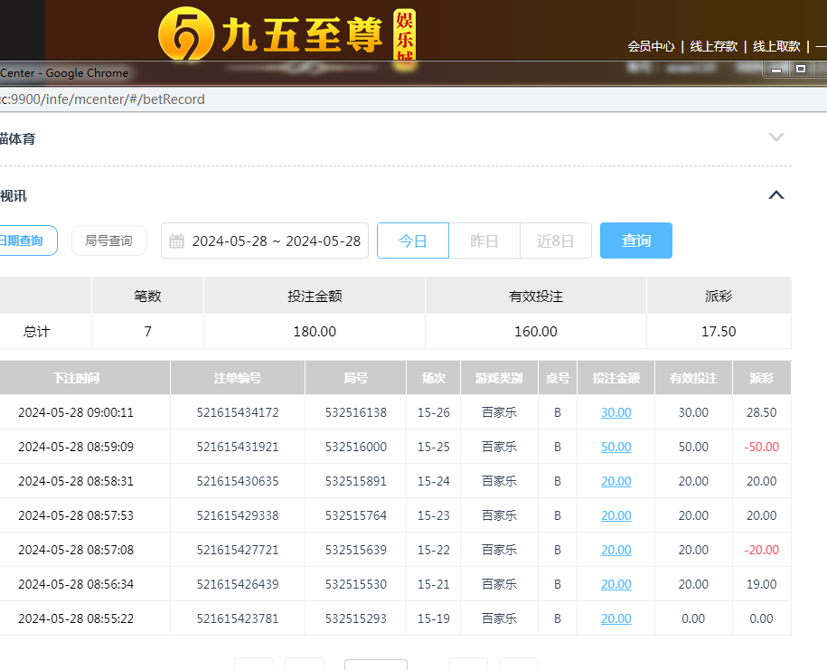The image size is (827, 670).
Task: Choose the 今日 date filter
Action: [x=412, y=241]
